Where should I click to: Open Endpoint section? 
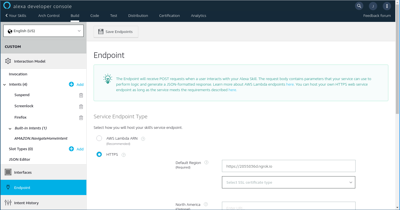point(43,188)
